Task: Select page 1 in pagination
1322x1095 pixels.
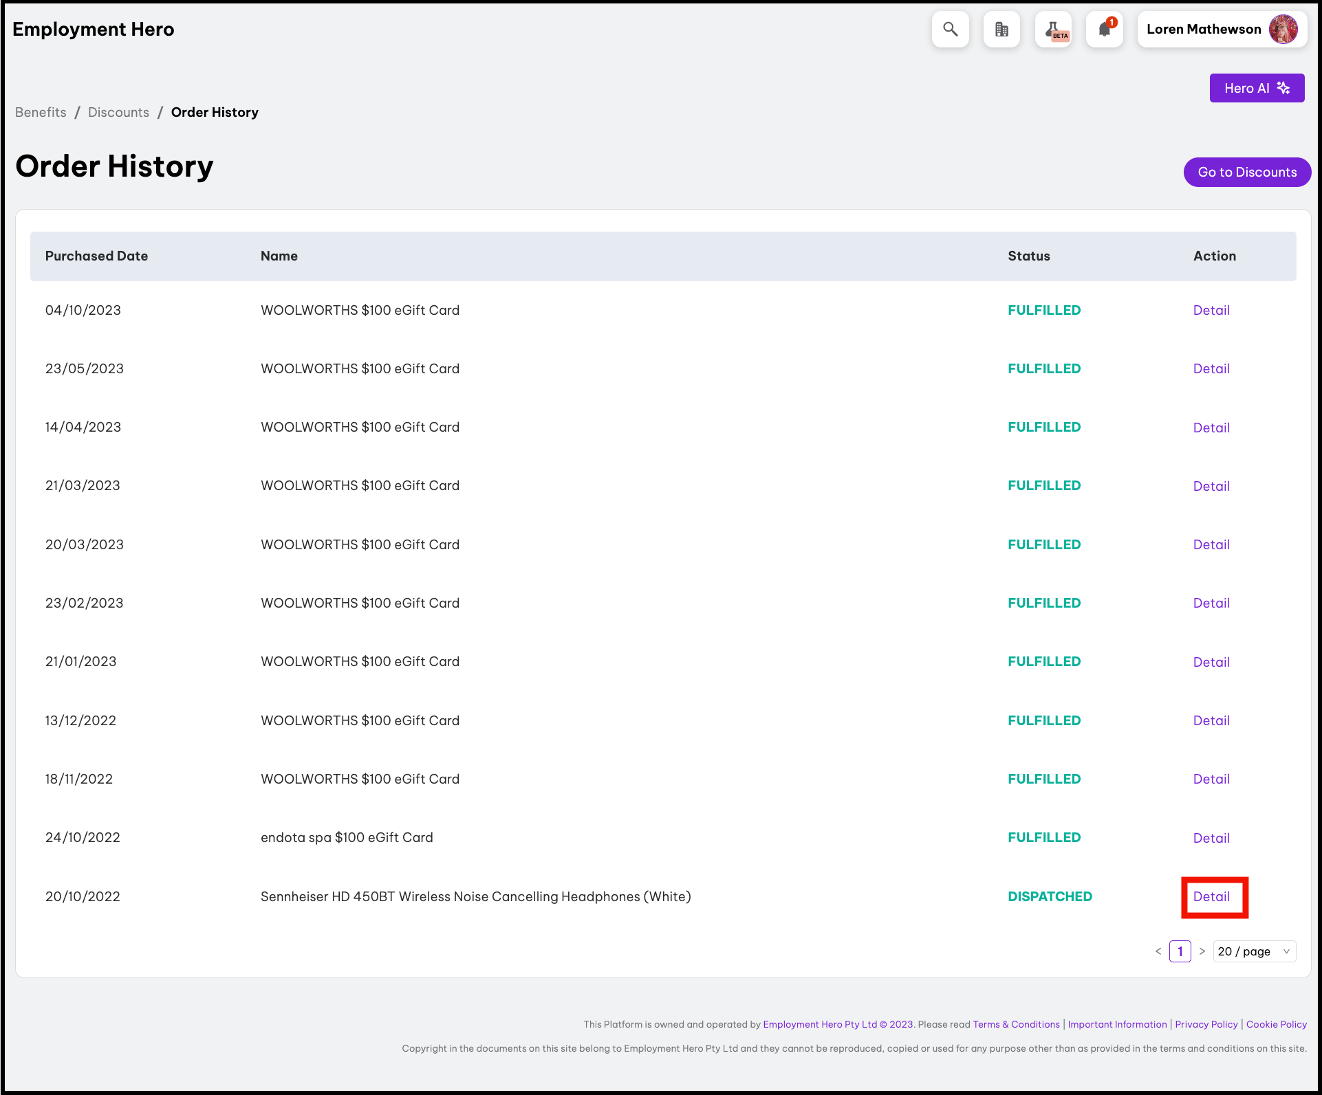Action: (1180, 951)
